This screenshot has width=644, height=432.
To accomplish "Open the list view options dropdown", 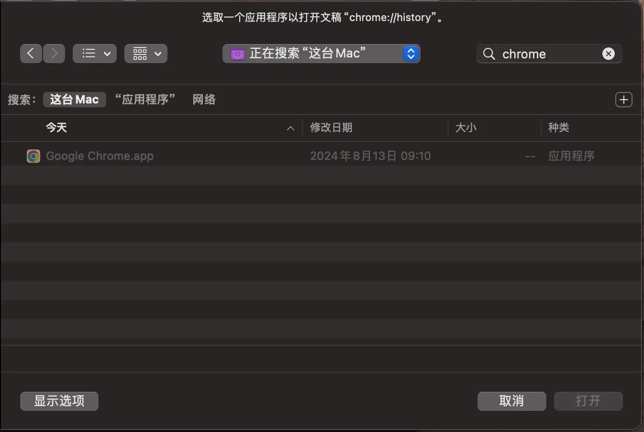I will pyautogui.click(x=95, y=54).
